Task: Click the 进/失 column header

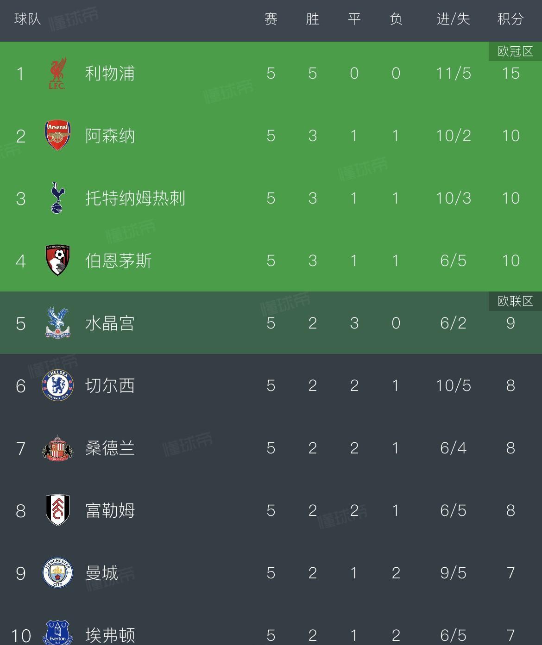Action: 453,19
